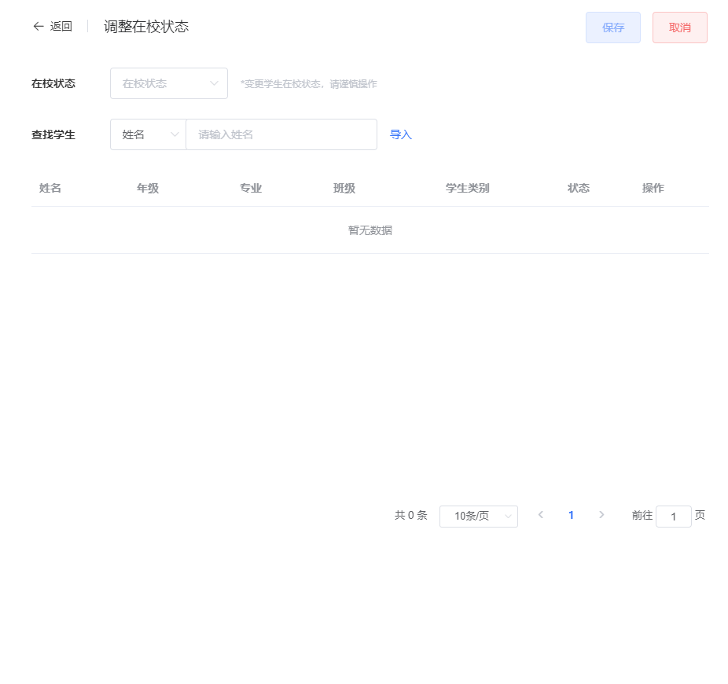Click the 请输入姓名 name input field

pos(281,134)
